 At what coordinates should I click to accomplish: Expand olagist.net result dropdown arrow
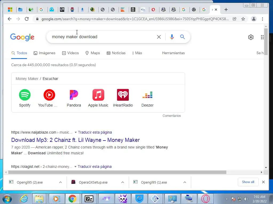point(75,167)
